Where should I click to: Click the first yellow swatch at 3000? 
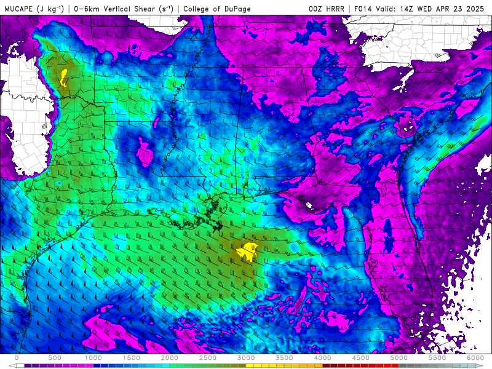click(250, 366)
